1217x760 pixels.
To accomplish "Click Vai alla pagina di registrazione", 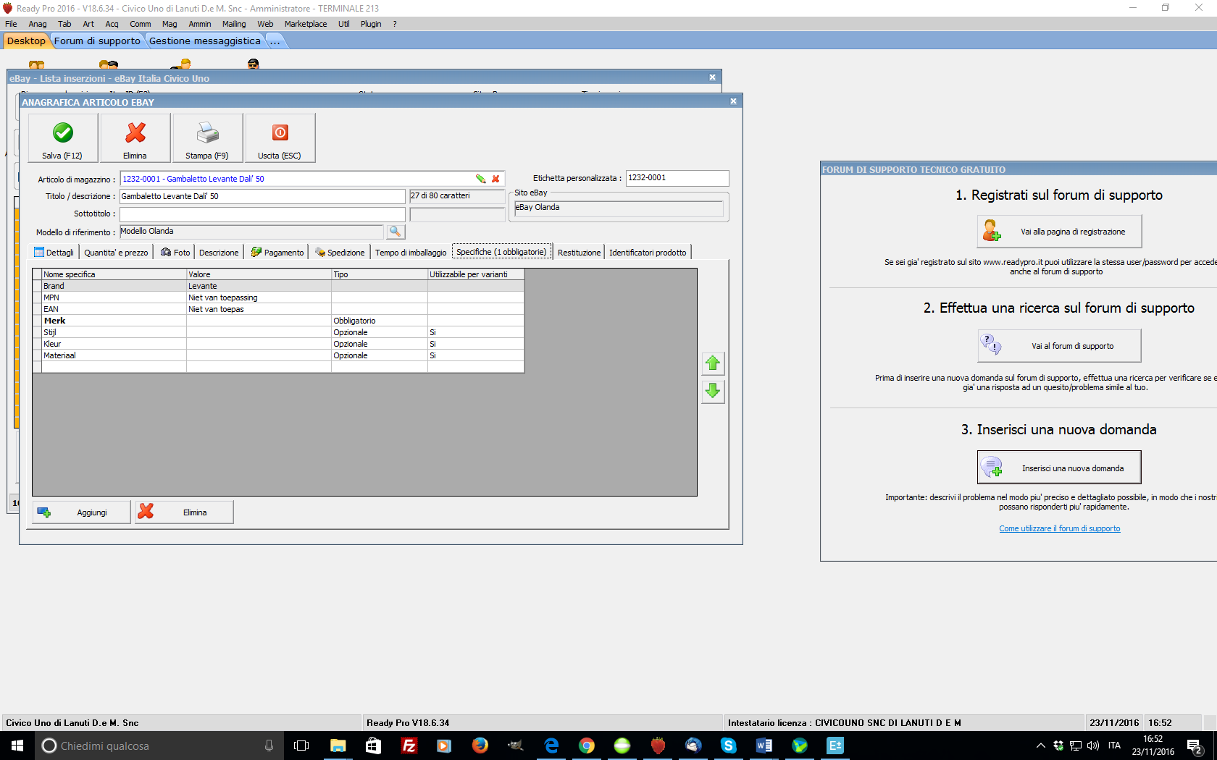I will [1060, 232].
